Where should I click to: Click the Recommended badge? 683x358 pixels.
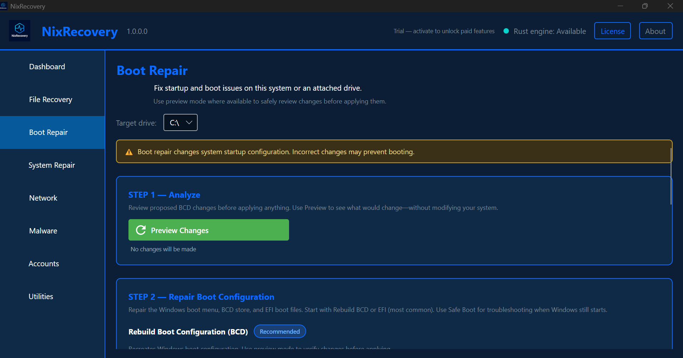tap(280, 332)
